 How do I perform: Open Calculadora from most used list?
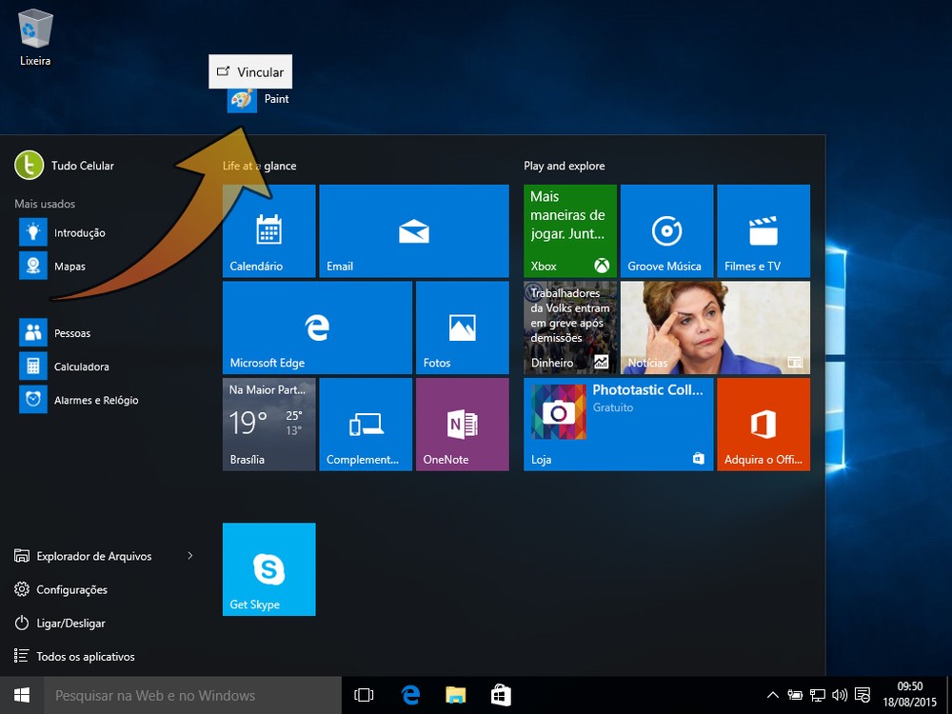(81, 367)
